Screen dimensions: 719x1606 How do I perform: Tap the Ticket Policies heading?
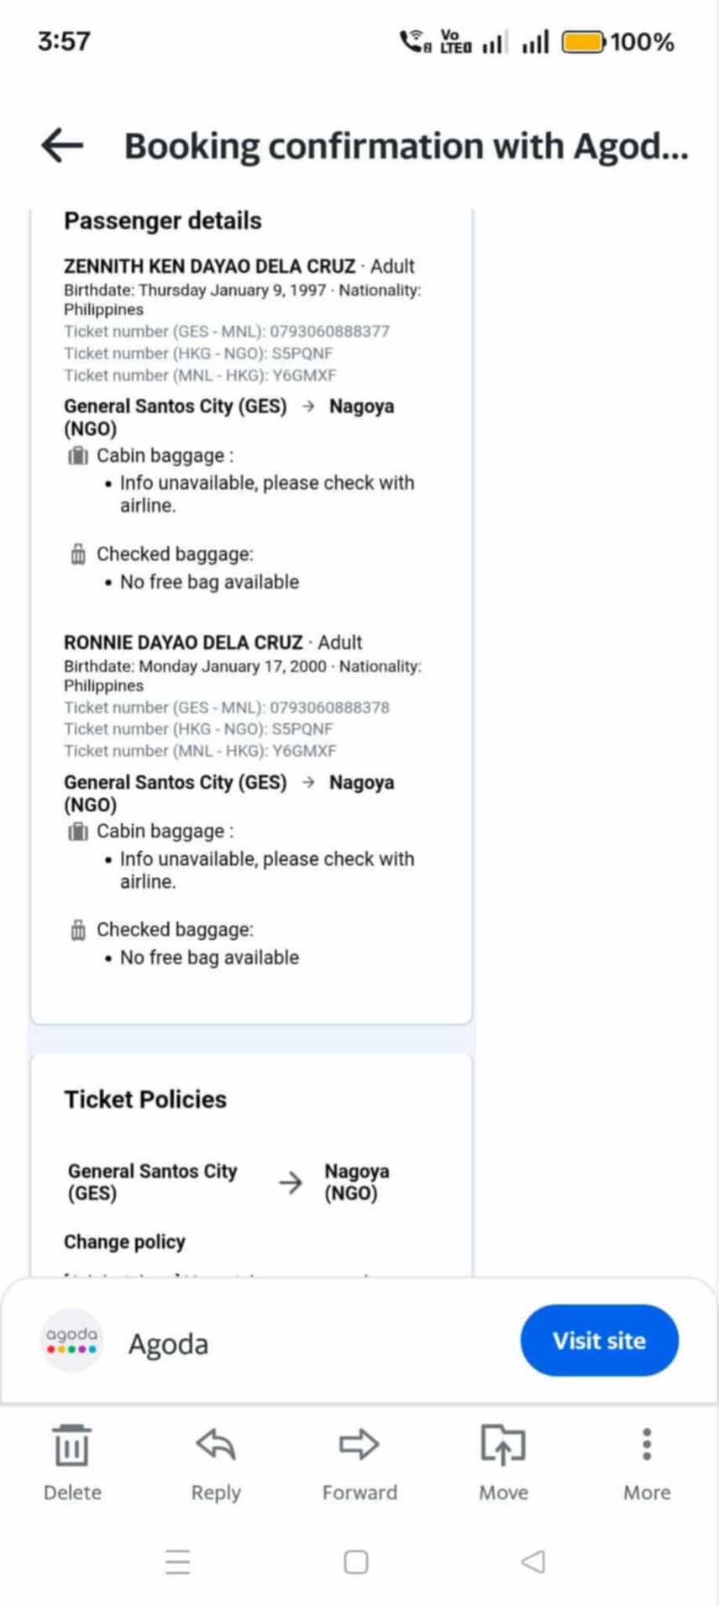pos(145,1100)
